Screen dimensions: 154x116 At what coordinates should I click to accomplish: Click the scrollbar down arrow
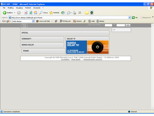[x=152, y=108]
